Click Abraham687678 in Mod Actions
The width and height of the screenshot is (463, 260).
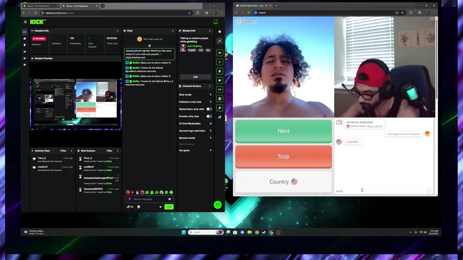[x=93, y=189]
